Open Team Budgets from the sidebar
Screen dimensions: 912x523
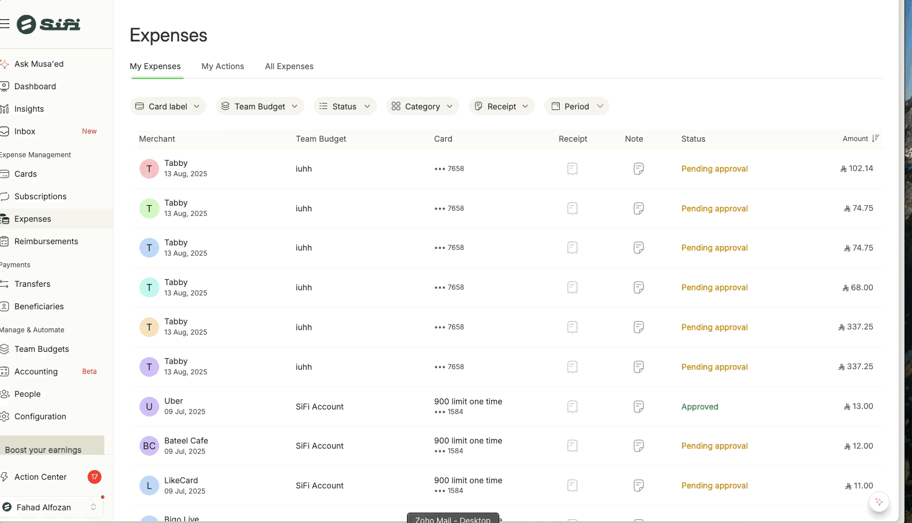point(42,349)
